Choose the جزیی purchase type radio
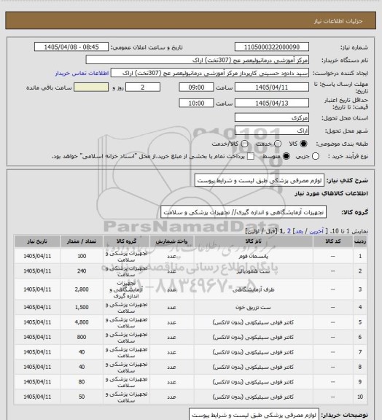Image resolution: width=382 pixels, height=420 pixels. (x=316, y=156)
